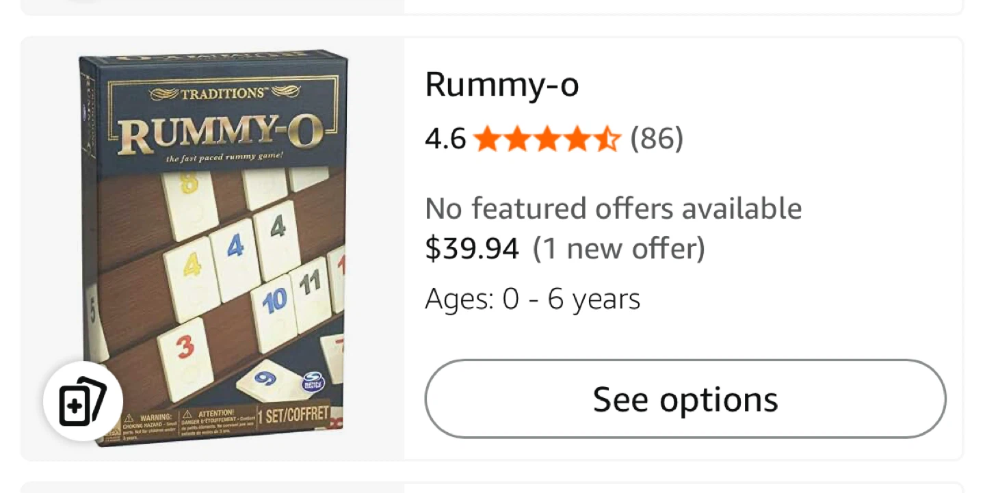Viewport: 985px width, 493px height.
Task: Click the $39.94 price
Action: pyautogui.click(x=472, y=248)
